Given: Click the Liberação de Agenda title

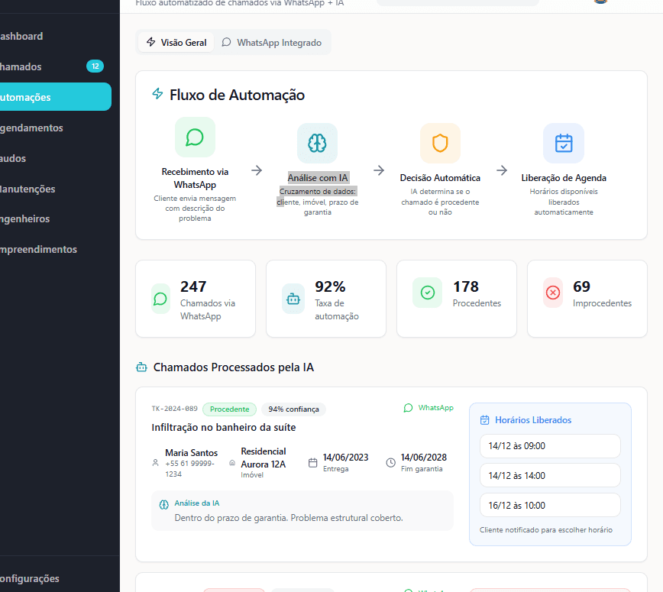Looking at the screenshot, I should coord(564,177).
